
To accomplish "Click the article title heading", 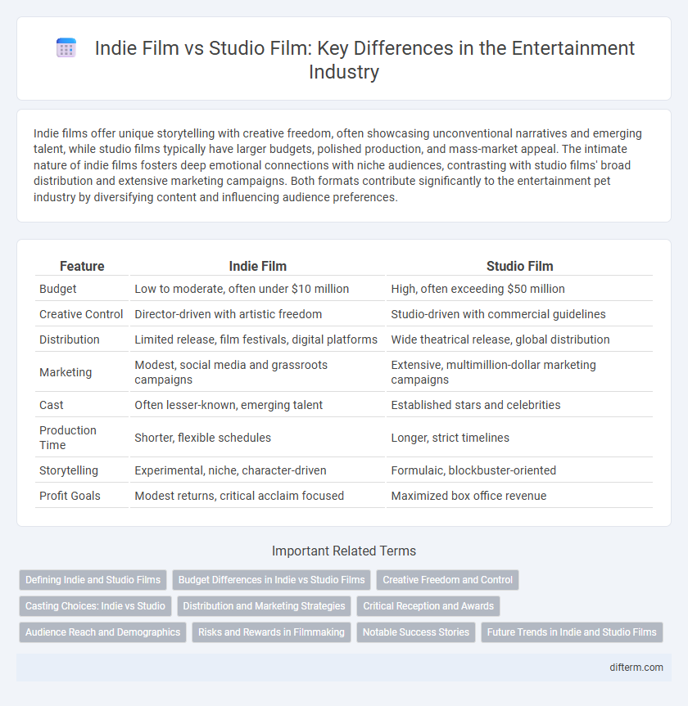I will point(364,60).
